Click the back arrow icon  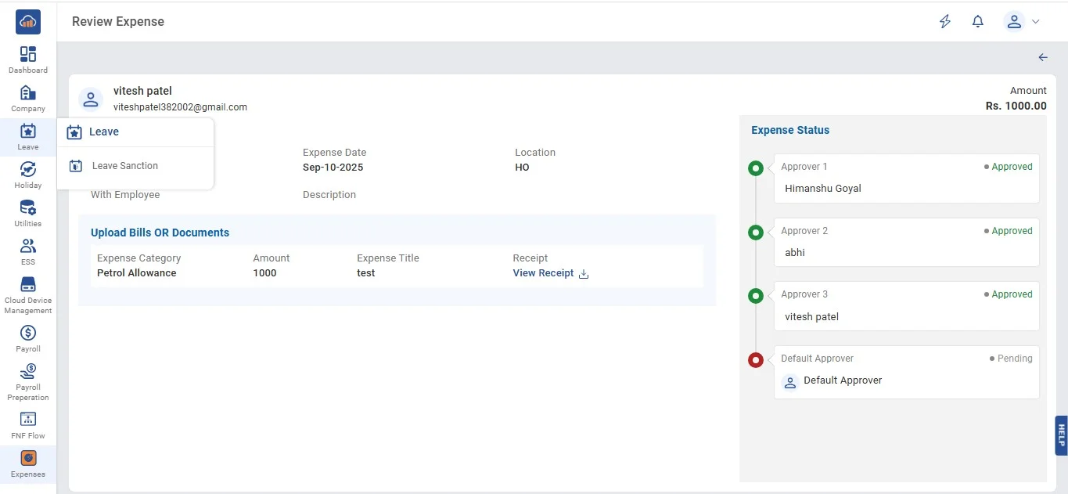[1042, 57]
